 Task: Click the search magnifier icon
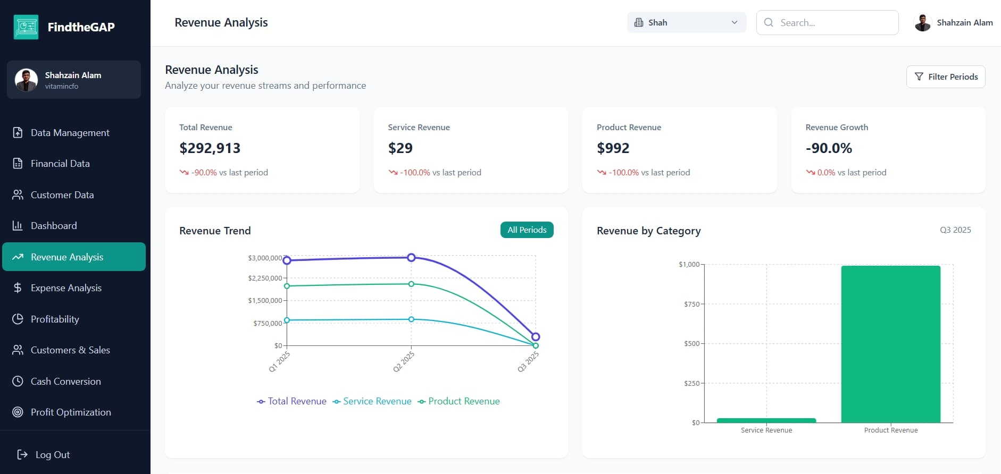pyautogui.click(x=769, y=22)
